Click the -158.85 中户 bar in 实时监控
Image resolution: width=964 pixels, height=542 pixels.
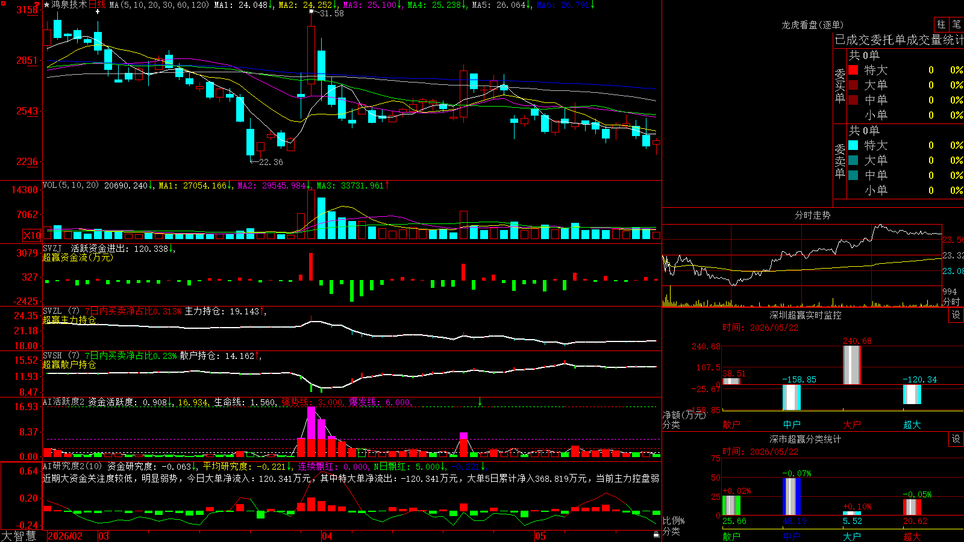tap(792, 397)
